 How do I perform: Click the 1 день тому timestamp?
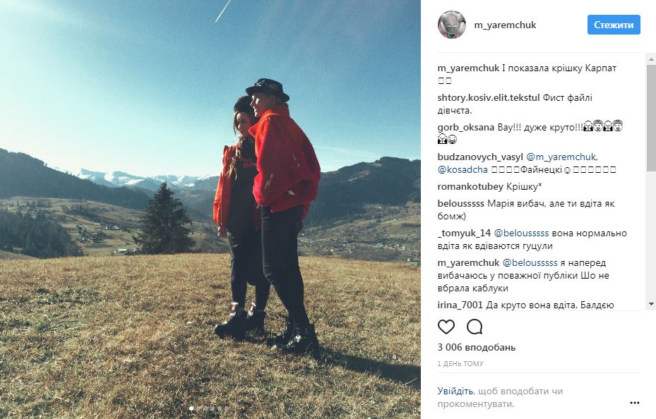tap(460, 364)
